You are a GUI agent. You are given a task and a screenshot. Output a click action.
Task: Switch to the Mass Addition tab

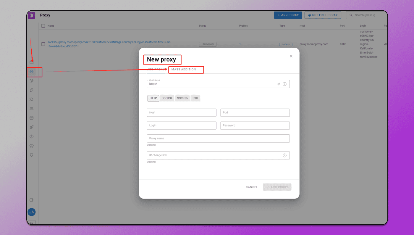point(184,70)
